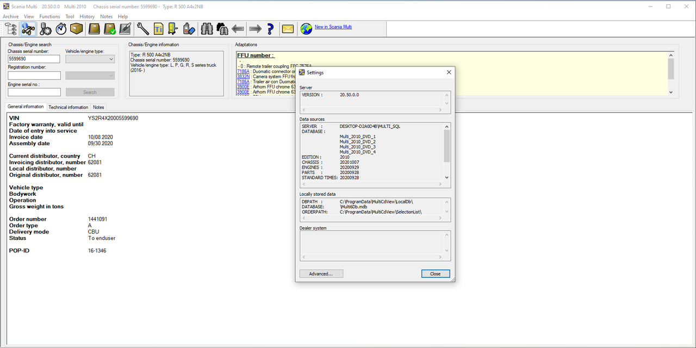Image resolution: width=696 pixels, height=348 pixels.
Task: Click the Search button
Action: [x=90, y=92]
